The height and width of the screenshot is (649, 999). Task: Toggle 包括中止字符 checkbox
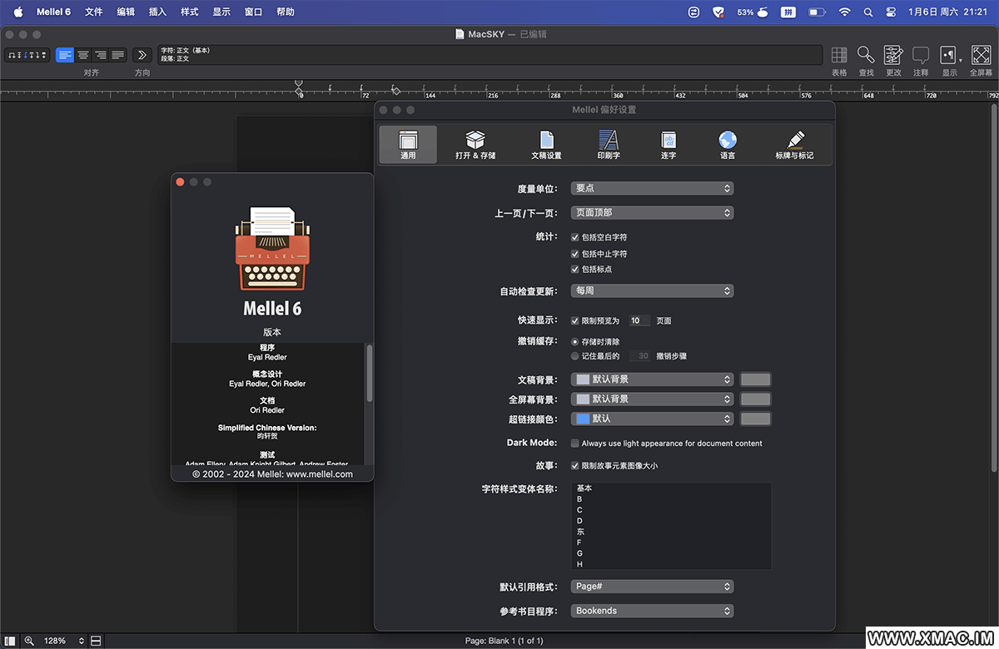(x=574, y=253)
